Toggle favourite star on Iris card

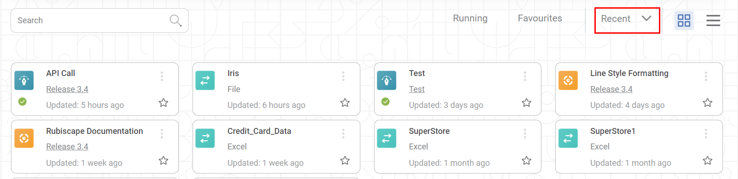tap(345, 102)
